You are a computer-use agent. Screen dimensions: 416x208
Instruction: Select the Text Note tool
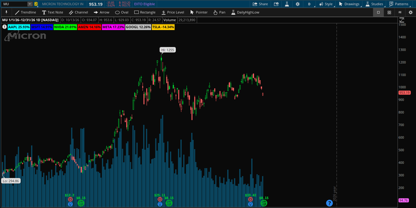[x=52, y=12]
